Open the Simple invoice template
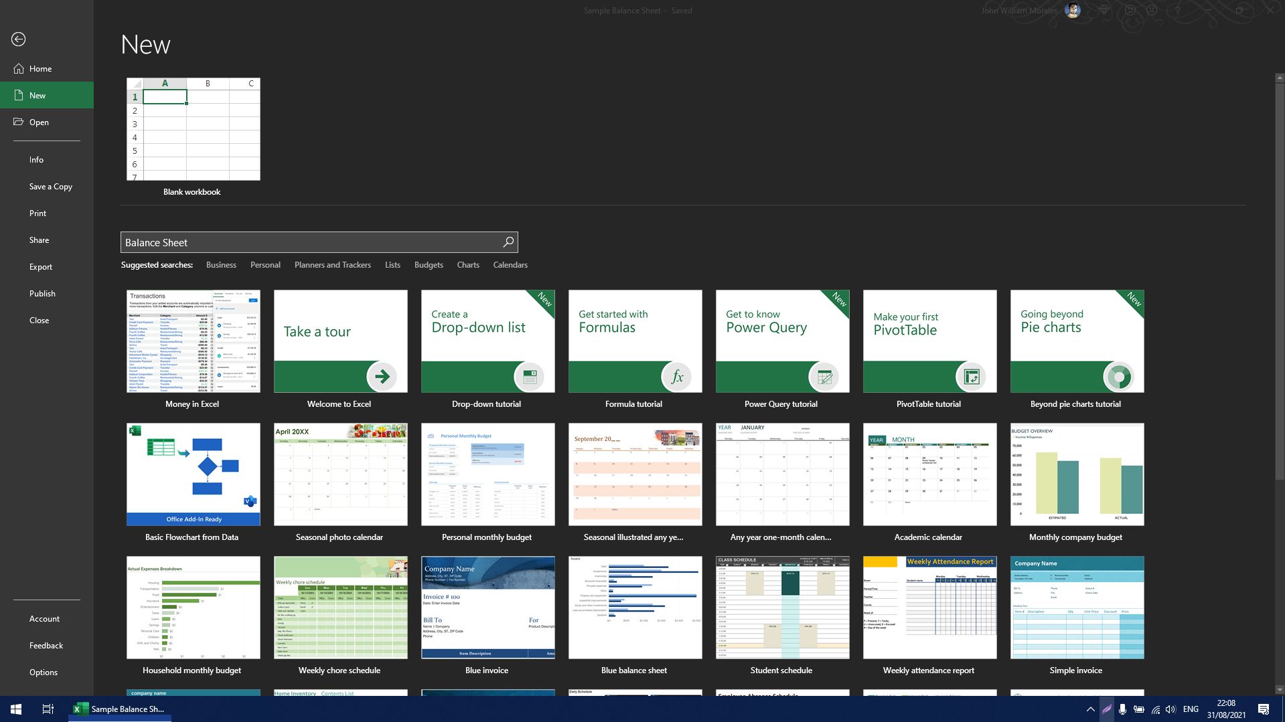This screenshot has width=1285, height=722. point(1077,608)
